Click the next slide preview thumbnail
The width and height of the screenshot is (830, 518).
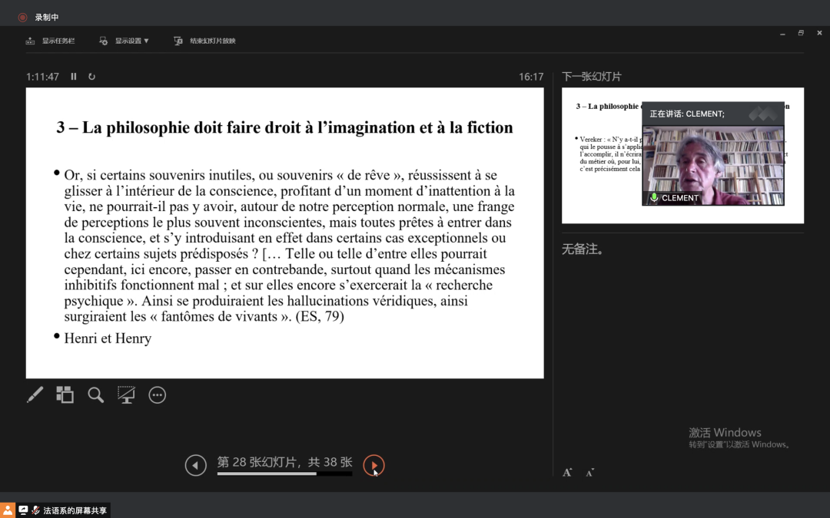[x=599, y=153]
